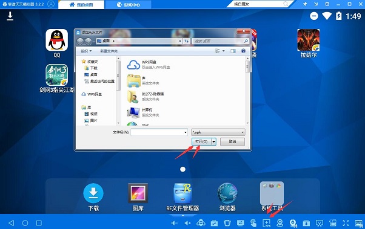
Task: Select 下载 in the favorites sidebar
Action: (x=91, y=68)
